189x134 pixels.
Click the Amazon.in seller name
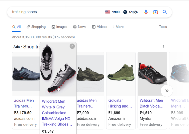[117, 119]
